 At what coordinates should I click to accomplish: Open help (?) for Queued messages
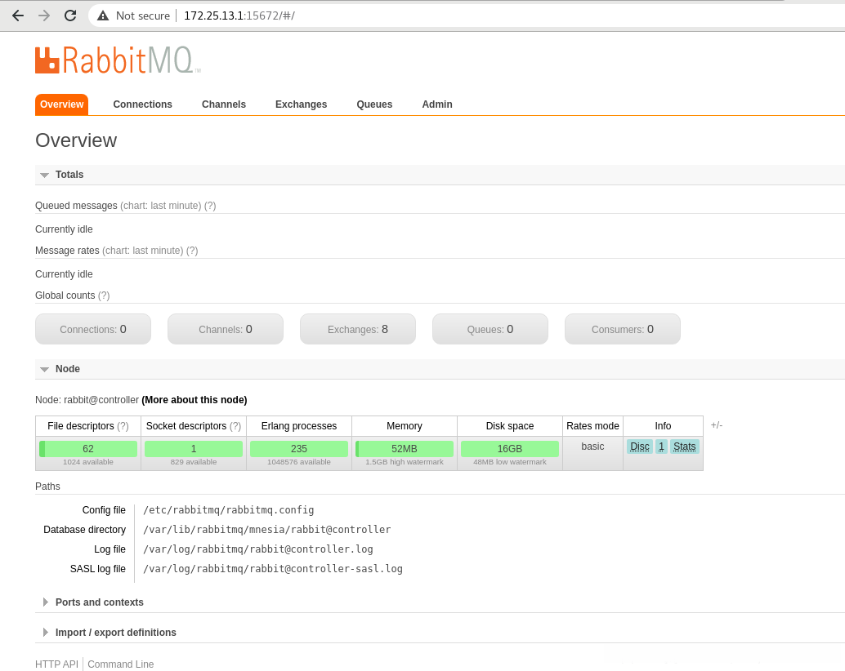point(210,206)
